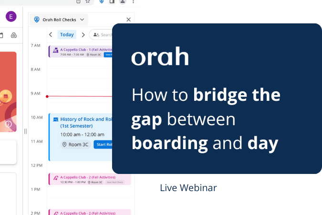Click the 7 AM time label

[x=35, y=45]
